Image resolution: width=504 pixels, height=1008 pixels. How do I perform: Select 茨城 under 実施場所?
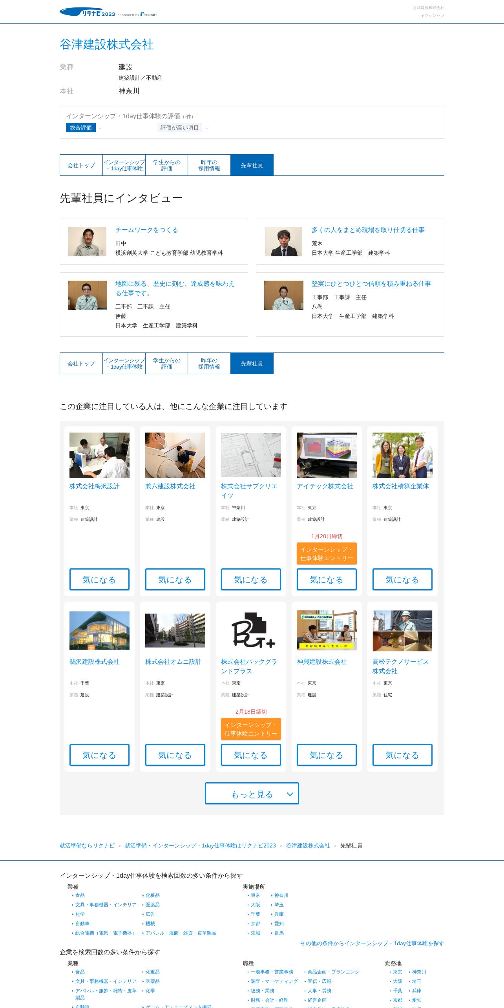click(x=256, y=933)
